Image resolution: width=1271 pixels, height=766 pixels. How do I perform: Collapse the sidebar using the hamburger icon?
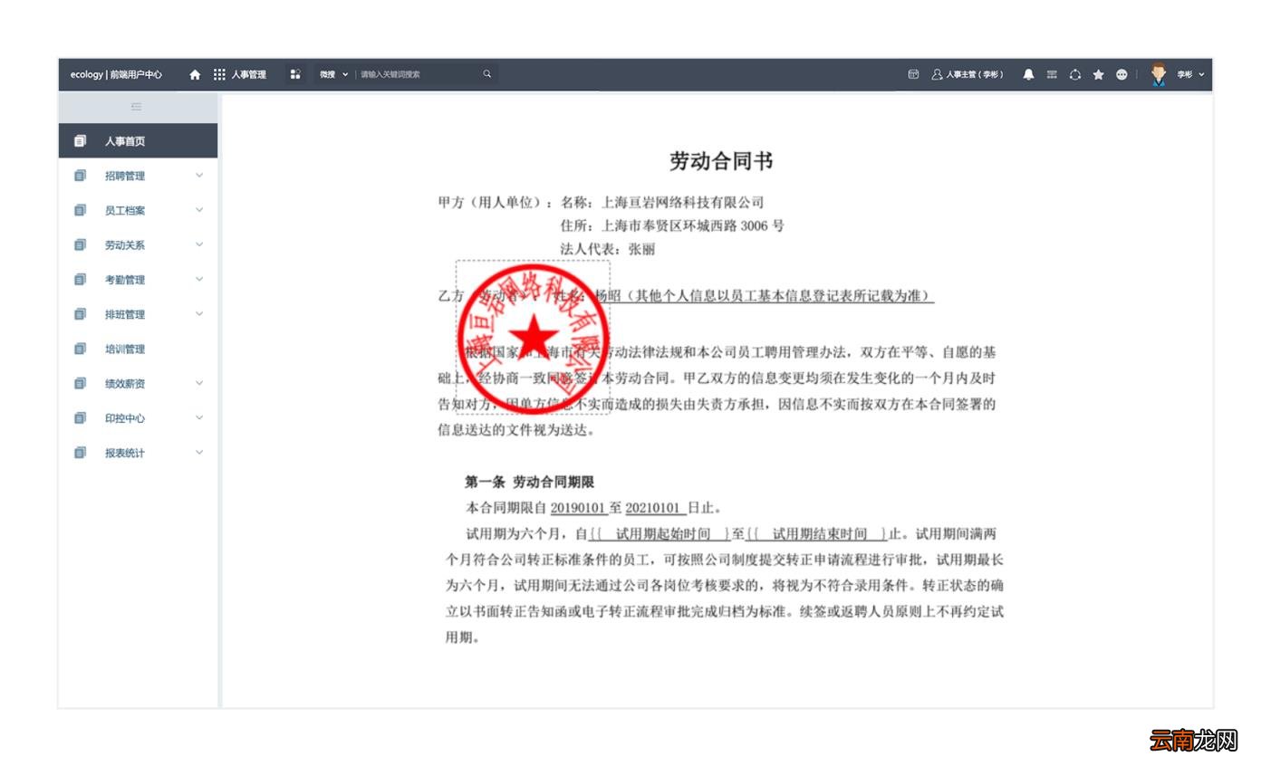137,107
